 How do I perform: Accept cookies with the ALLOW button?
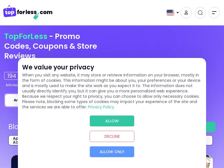tap(112, 121)
